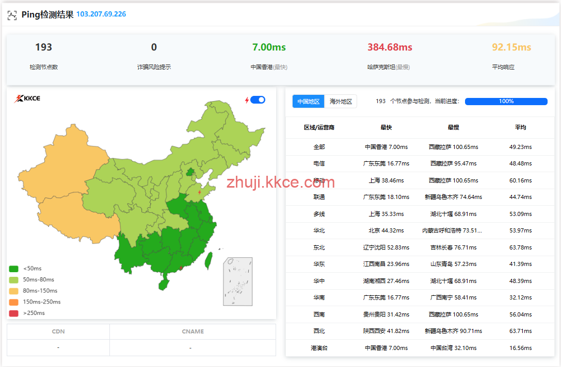Click the scan icon beside Ping检测结果 title
Image resolution: width=561 pixels, height=367 pixels.
[x=12, y=15]
